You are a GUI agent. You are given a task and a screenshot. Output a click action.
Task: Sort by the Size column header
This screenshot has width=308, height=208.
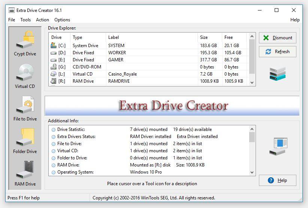210,37
